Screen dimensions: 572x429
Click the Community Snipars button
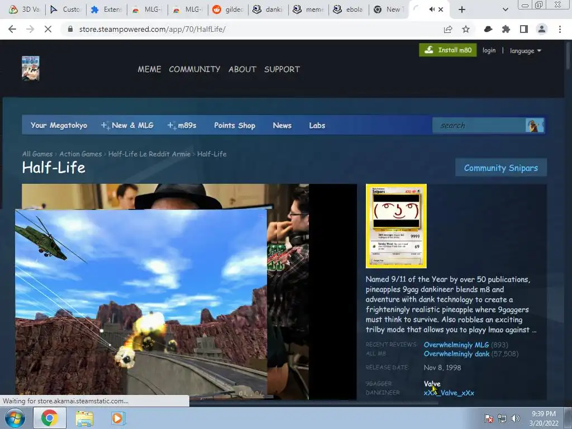(x=501, y=168)
